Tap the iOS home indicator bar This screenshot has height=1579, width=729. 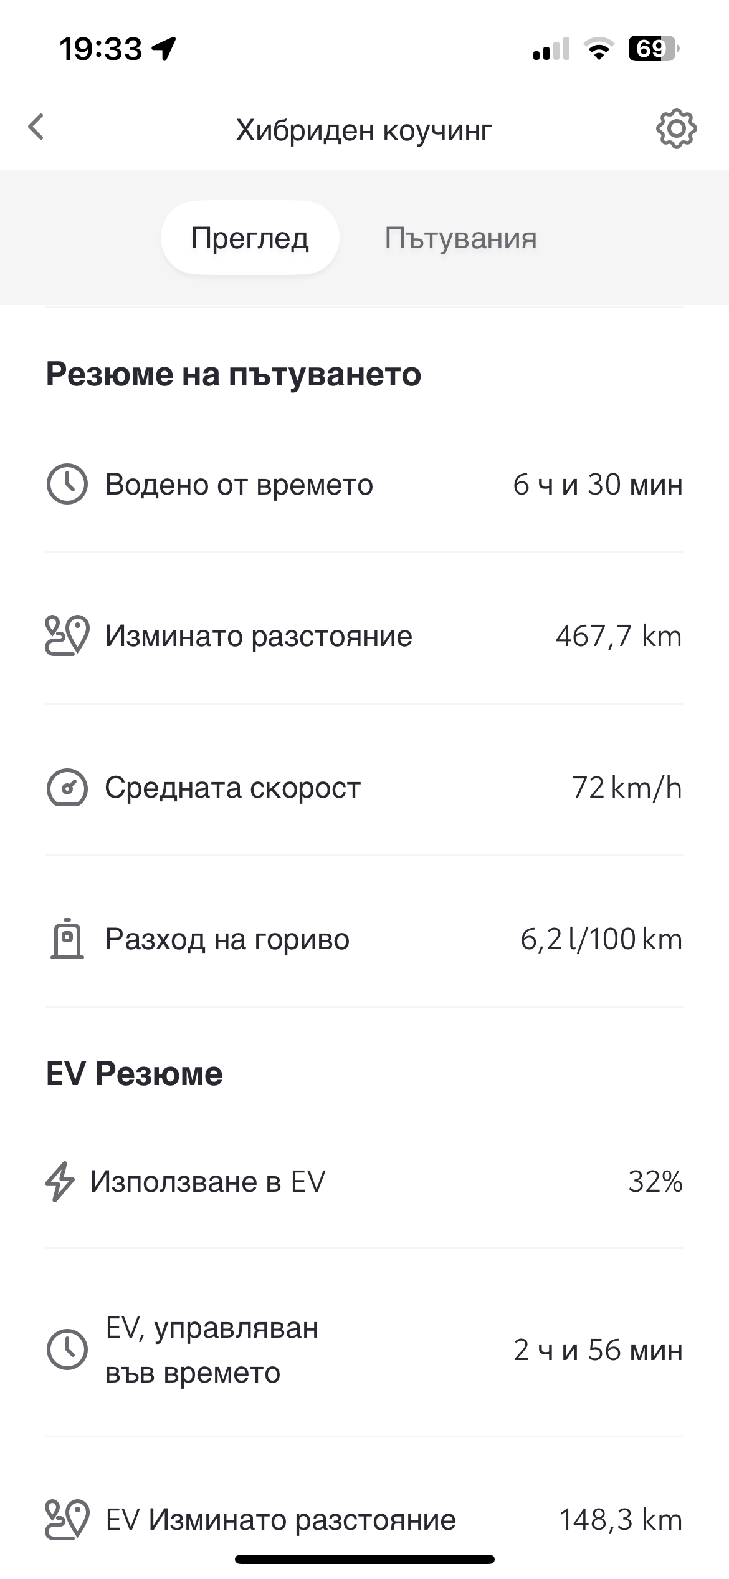coord(364,1560)
